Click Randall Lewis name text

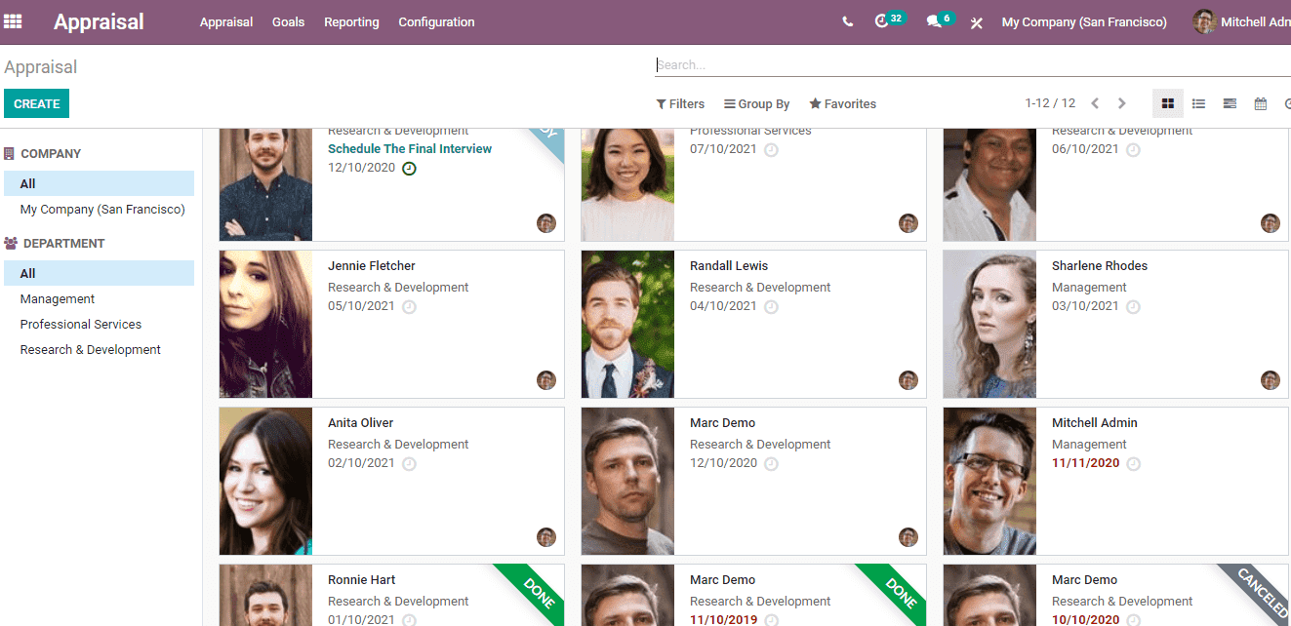[729, 266]
